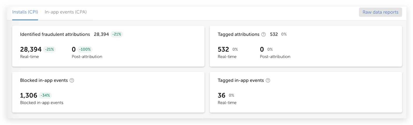Screen dimensions: 413x125
Task: Click Identified fraudulent attributions card title
Action: [x=55, y=34]
